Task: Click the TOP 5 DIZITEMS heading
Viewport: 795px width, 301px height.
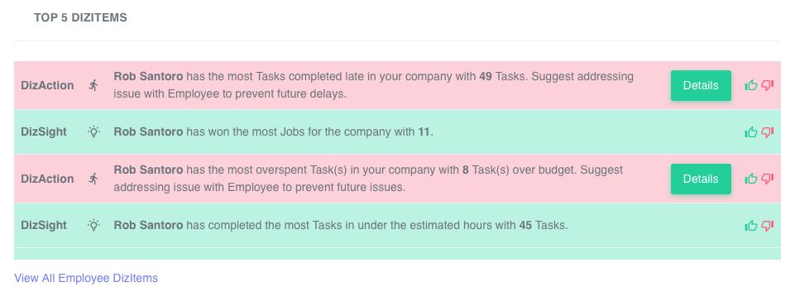Action: pos(80,17)
